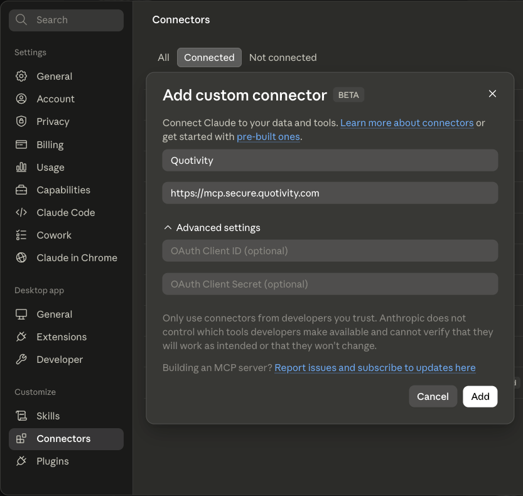
Task: Open Learn more about connectors link
Action: coord(407,123)
